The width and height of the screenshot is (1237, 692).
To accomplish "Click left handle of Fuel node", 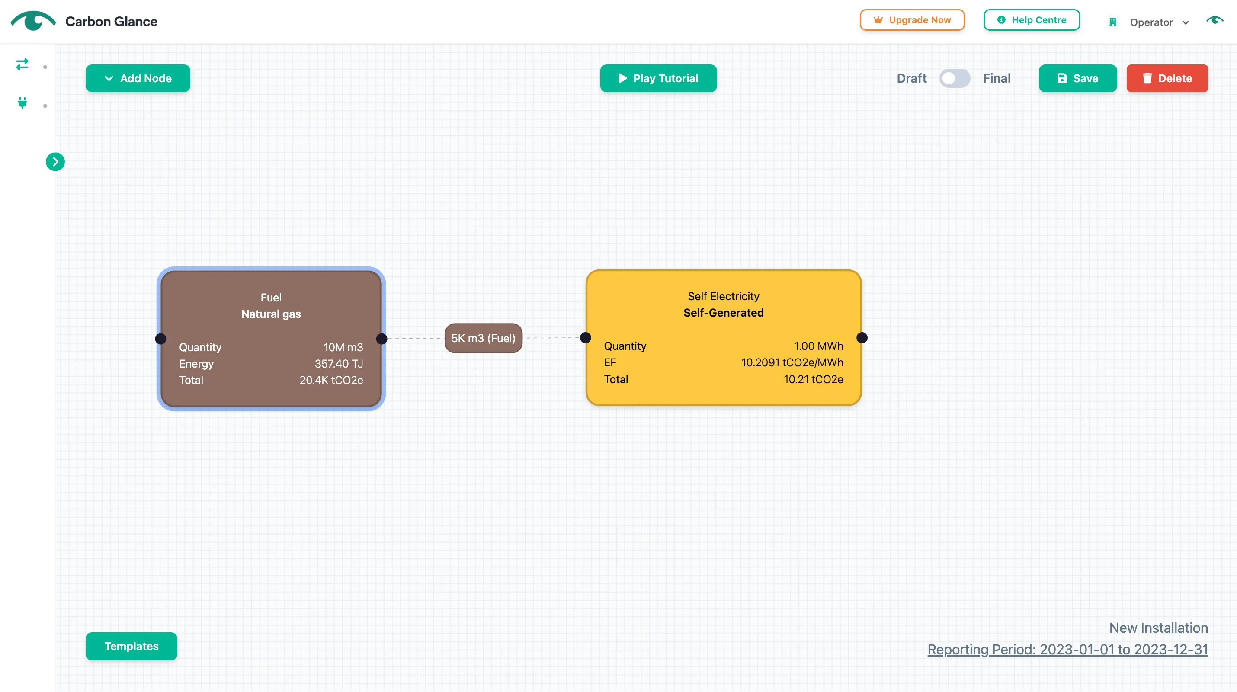I will (161, 339).
